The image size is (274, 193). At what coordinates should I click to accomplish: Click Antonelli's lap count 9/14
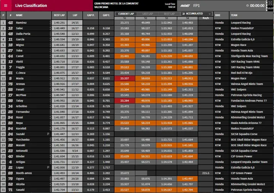(75, 151)
